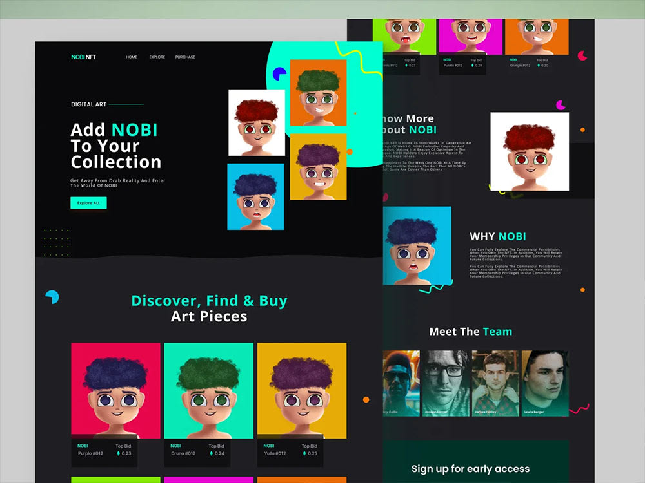The width and height of the screenshot is (645, 483).
Task: Click the 'Punklo #012' label
Action: coord(453,65)
